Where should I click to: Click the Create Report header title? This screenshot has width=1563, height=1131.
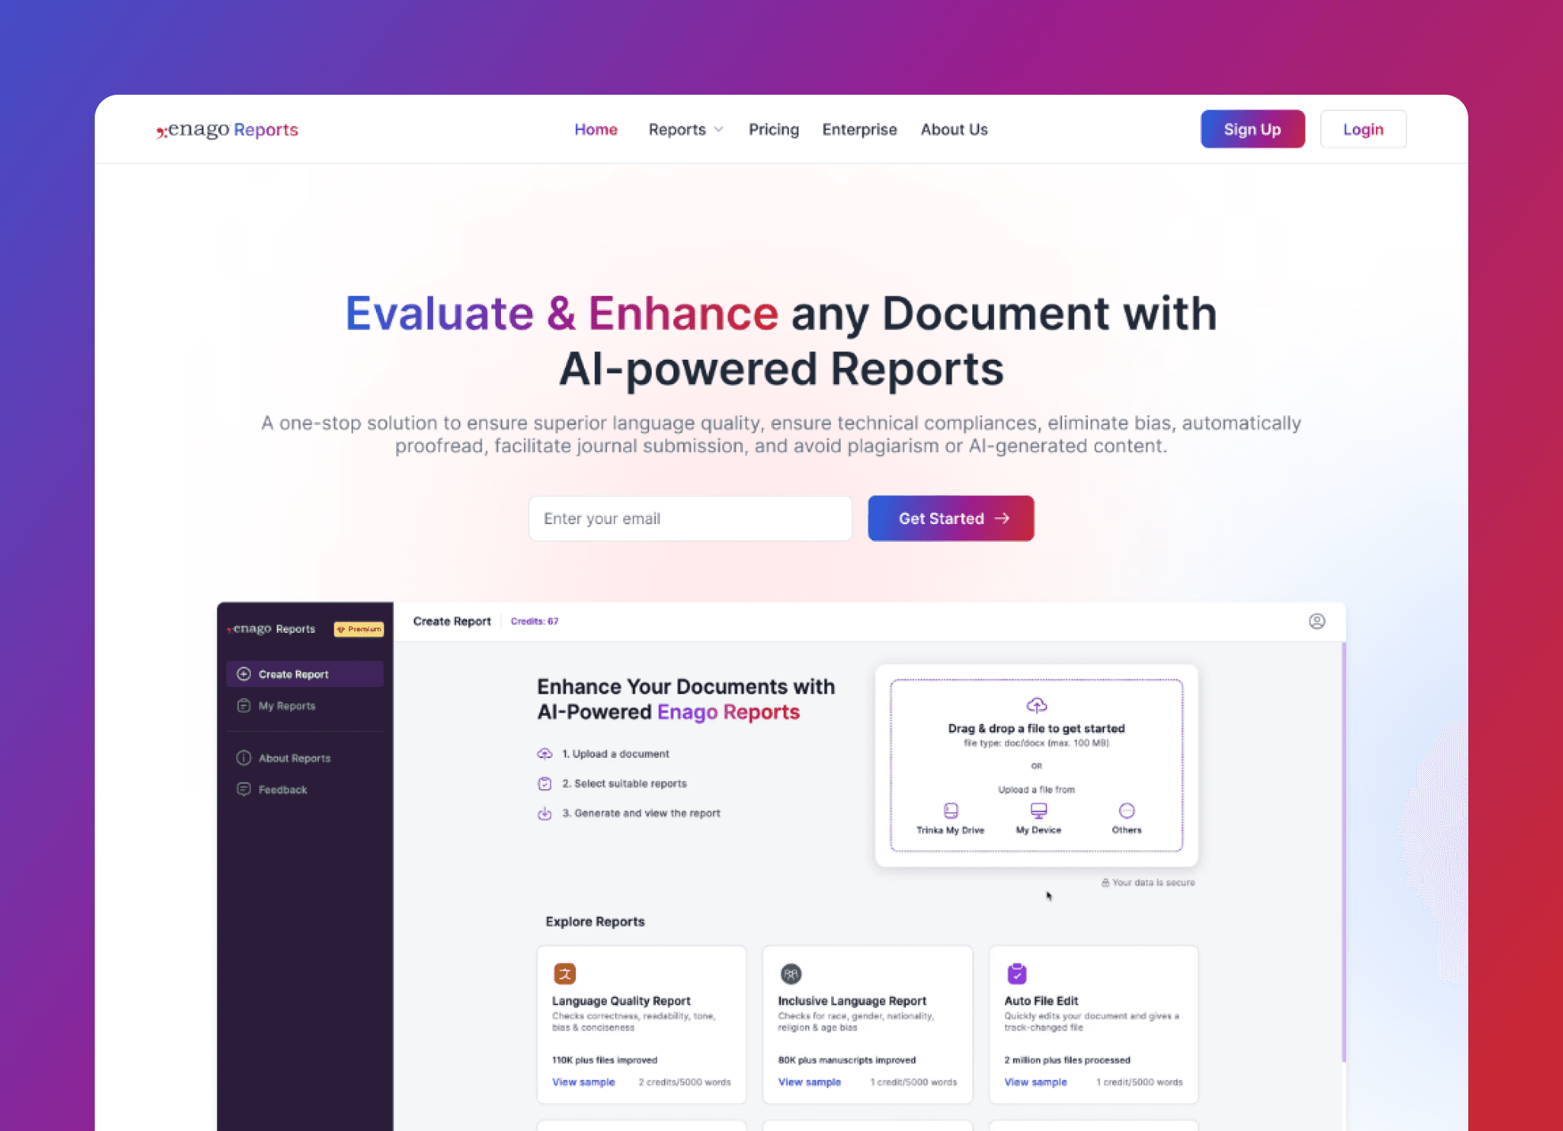(451, 621)
